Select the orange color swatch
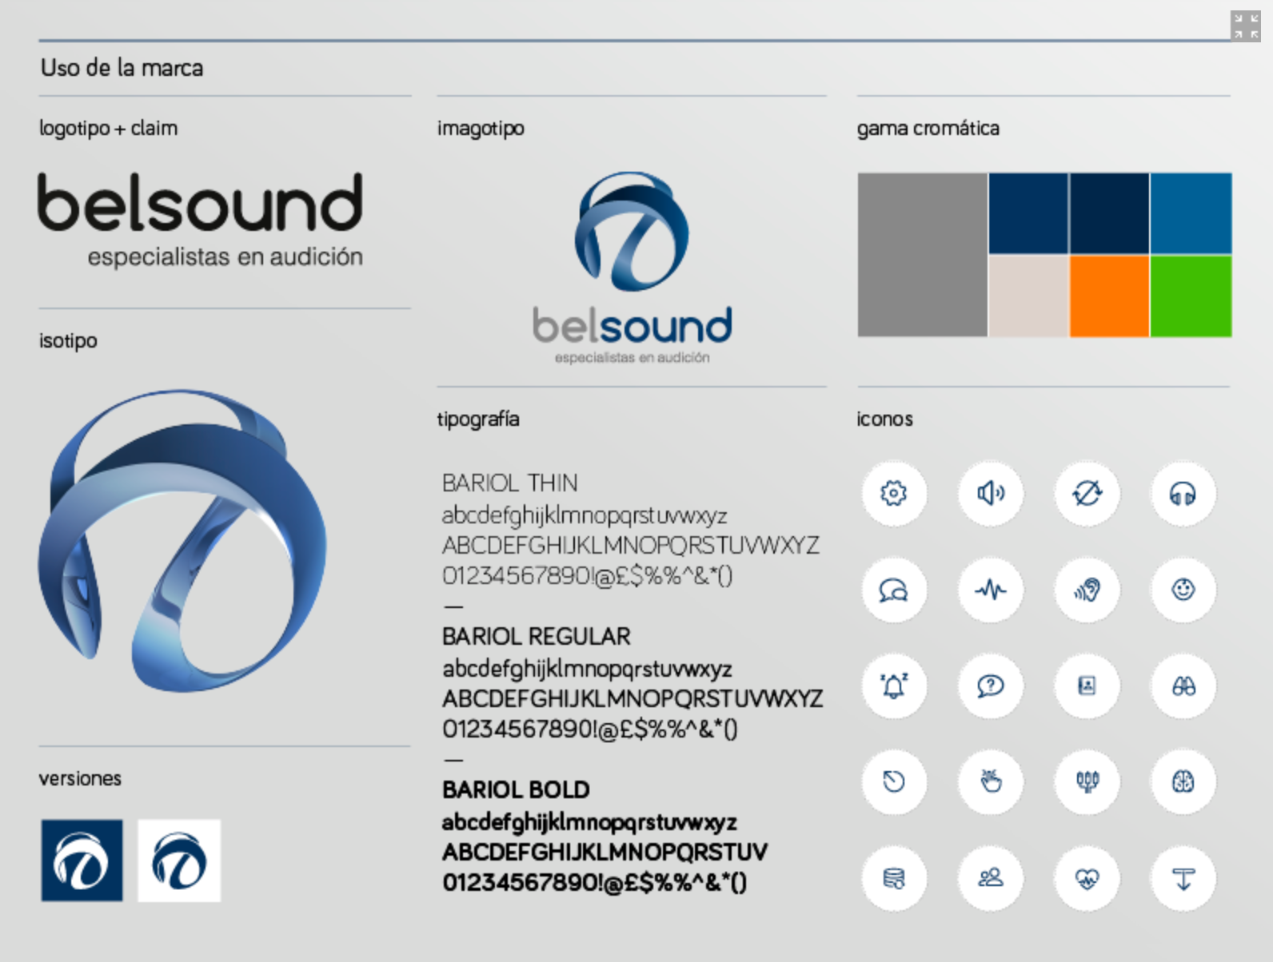 pyautogui.click(x=1109, y=296)
